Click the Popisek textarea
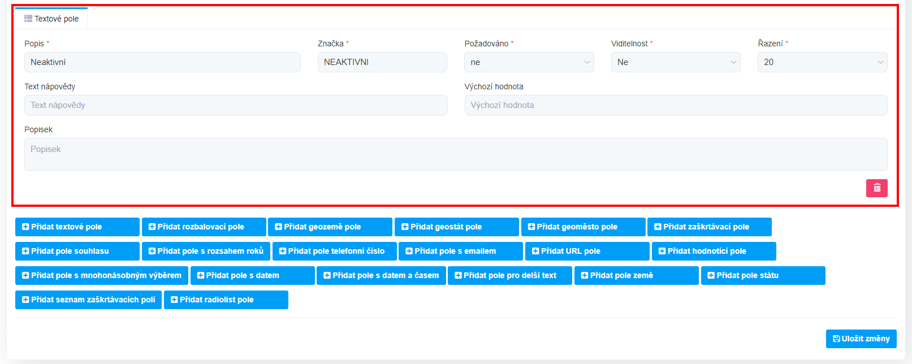This screenshot has width=912, height=364. coord(456,154)
